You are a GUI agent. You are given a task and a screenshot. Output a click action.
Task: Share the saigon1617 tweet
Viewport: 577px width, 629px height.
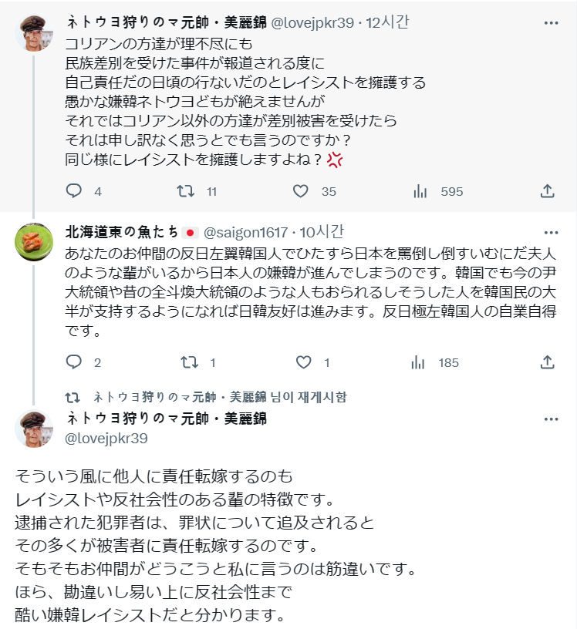(547, 362)
